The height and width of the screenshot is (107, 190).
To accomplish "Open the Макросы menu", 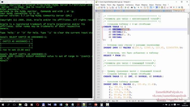I will (x=144, y=5).
